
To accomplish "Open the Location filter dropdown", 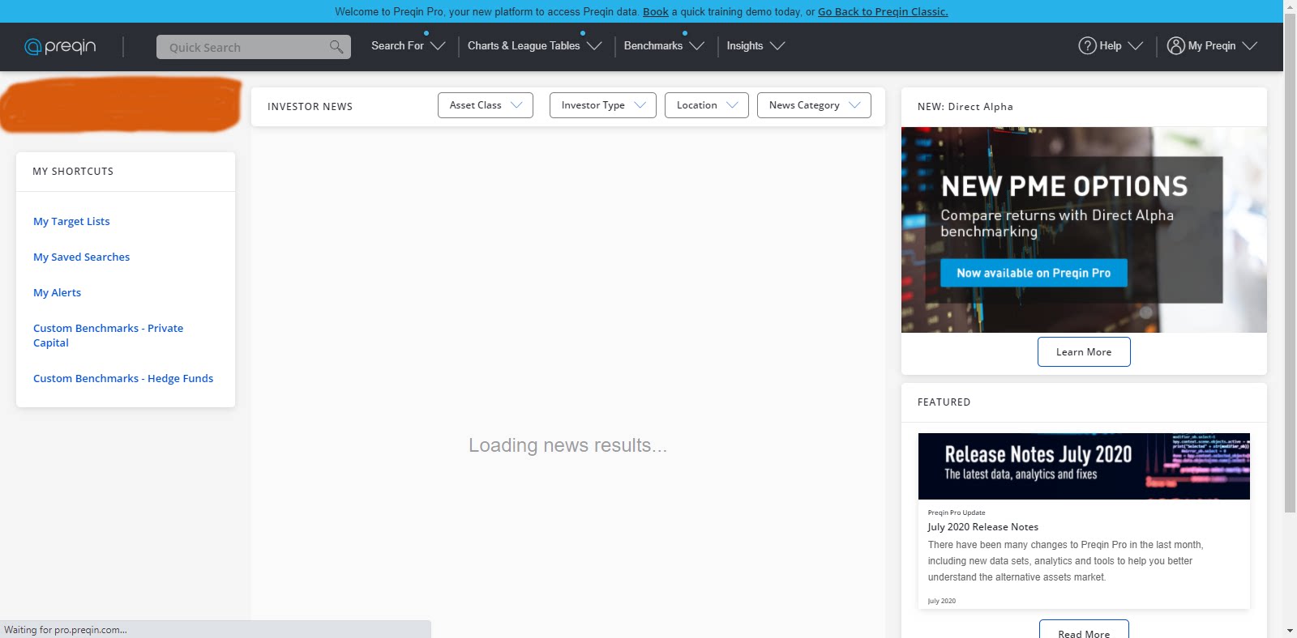I will [x=707, y=105].
